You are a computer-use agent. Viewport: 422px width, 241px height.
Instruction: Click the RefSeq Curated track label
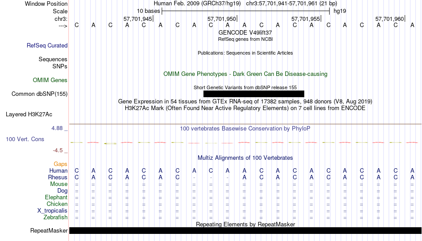(x=47, y=45)
